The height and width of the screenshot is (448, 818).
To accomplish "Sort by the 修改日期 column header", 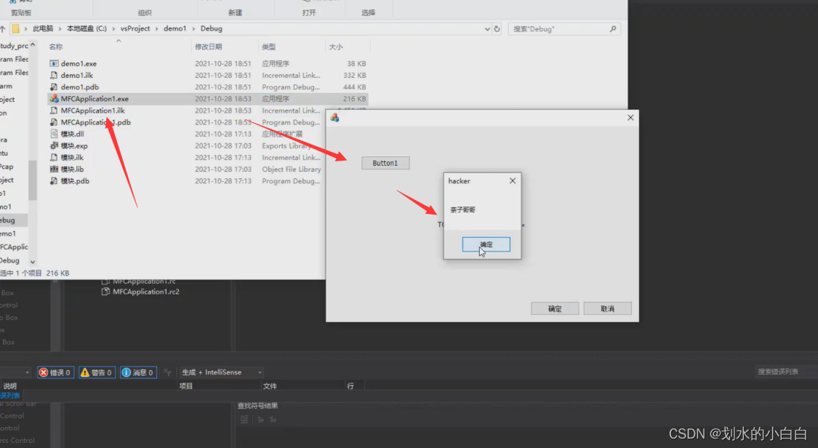I will pyautogui.click(x=208, y=47).
